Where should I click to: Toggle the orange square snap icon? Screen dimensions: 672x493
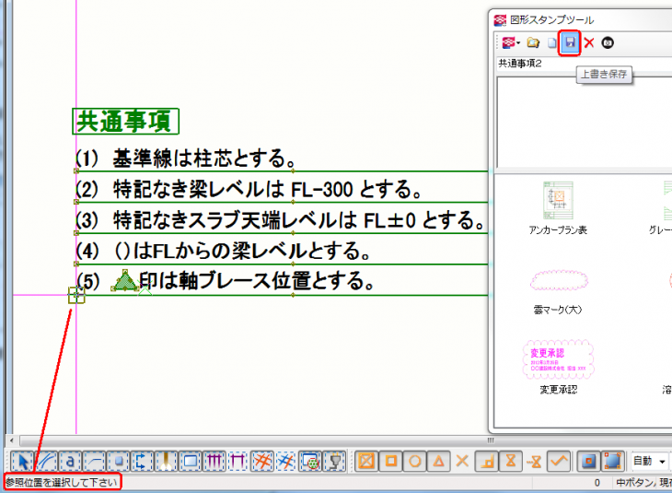[x=390, y=462]
